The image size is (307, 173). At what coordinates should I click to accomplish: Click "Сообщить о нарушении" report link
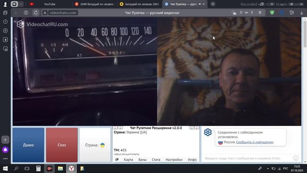click(255, 142)
